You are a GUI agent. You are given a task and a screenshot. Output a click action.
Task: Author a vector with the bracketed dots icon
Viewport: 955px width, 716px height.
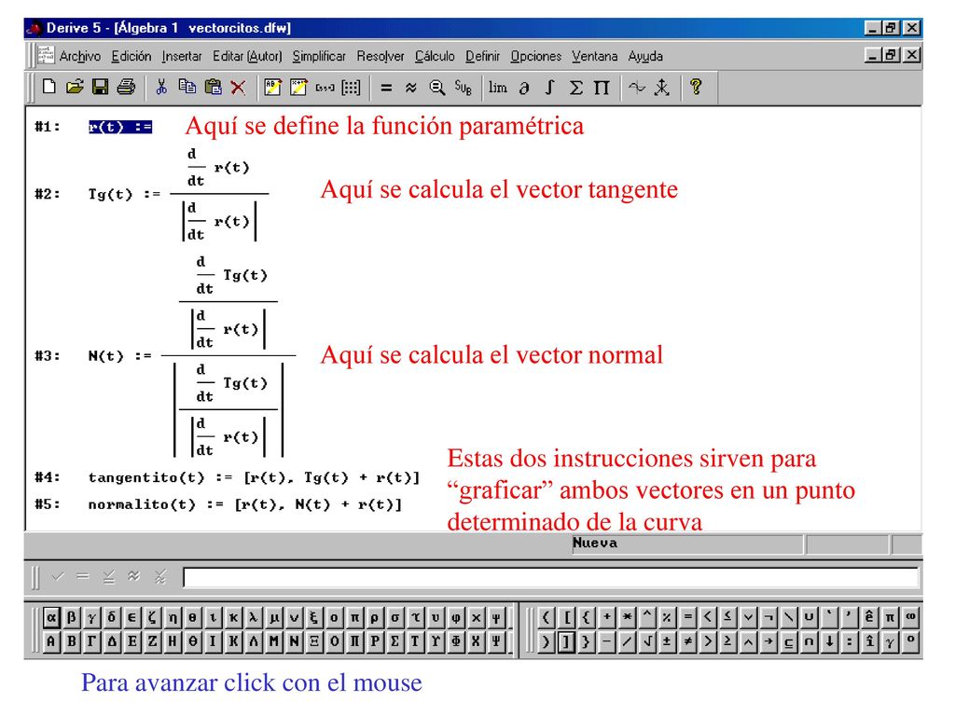(x=325, y=87)
